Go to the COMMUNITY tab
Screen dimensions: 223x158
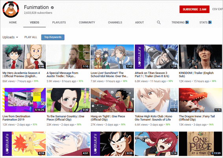click(x=87, y=23)
